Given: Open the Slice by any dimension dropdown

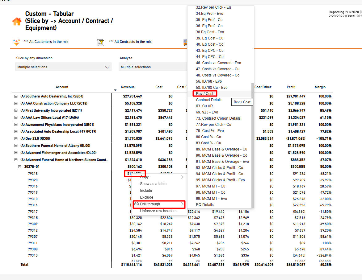Looking at the screenshot, I should (63, 67).
